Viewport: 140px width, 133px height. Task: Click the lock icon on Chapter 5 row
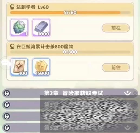[7, 128]
